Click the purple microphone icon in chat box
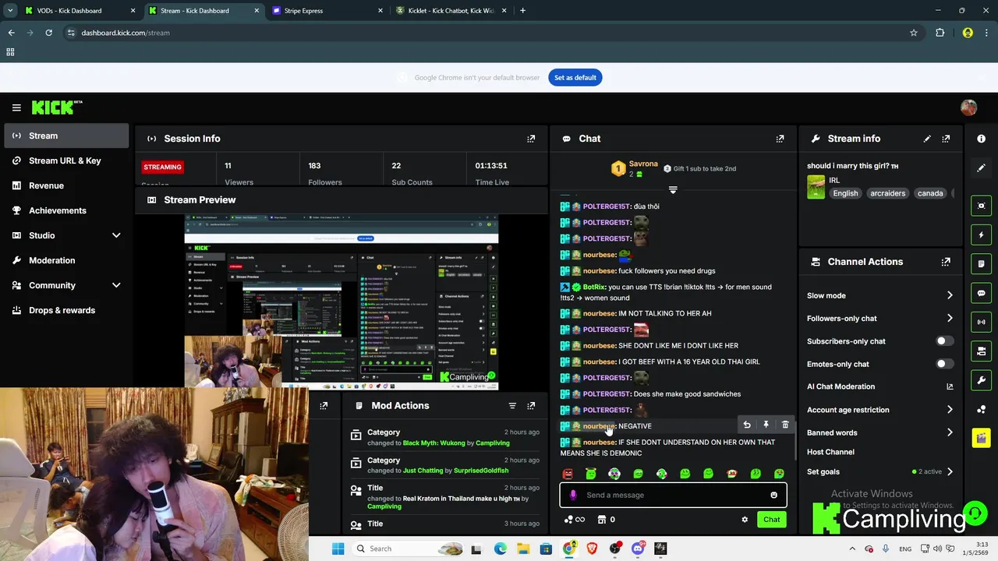998x561 pixels. tap(573, 495)
